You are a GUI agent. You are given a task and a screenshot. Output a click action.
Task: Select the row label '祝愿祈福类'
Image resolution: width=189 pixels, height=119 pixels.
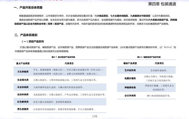[130, 78]
